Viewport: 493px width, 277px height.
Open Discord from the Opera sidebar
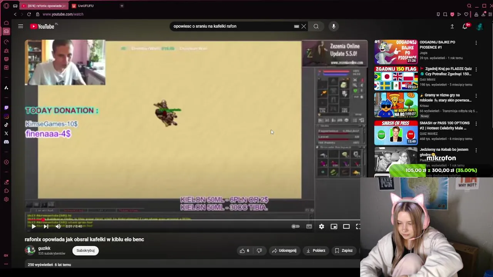(x=6, y=142)
